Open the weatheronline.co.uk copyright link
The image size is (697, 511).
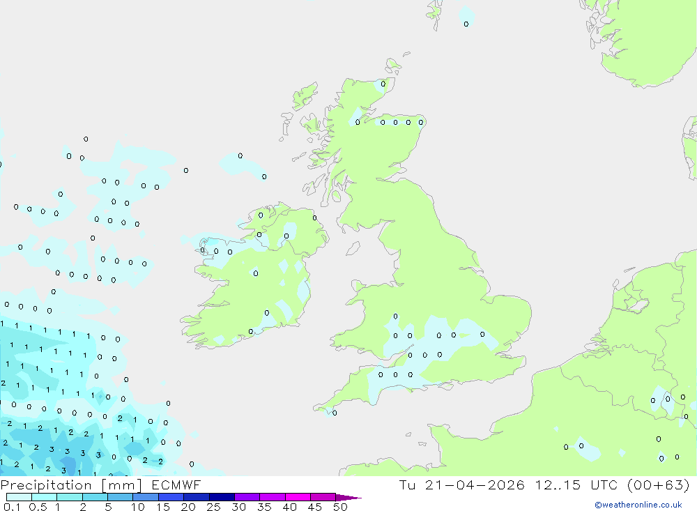tap(638, 505)
